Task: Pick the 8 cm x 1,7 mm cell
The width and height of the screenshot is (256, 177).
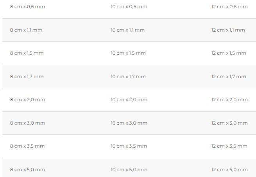Action: tap(27, 77)
